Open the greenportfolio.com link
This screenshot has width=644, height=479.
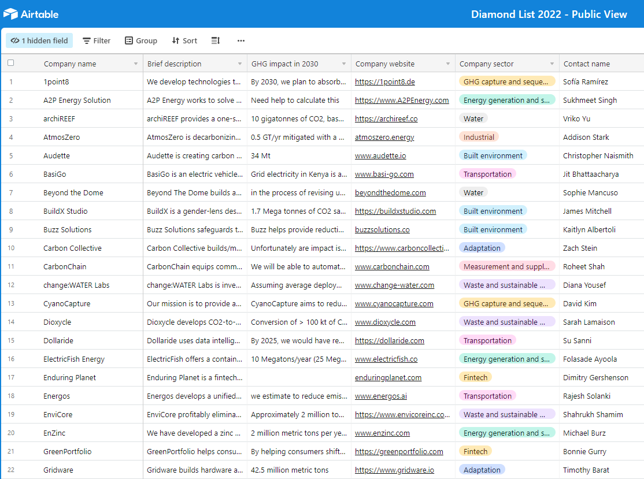[399, 451]
